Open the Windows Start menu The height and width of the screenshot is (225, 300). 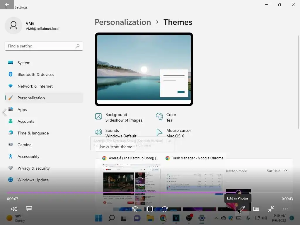click(x=98, y=218)
